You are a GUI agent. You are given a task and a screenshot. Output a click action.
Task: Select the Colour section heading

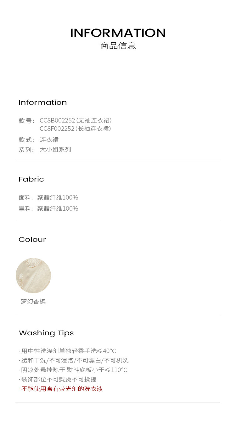32,239
